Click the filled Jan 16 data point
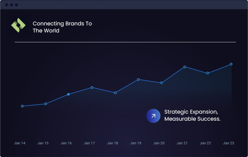 pos(68,94)
